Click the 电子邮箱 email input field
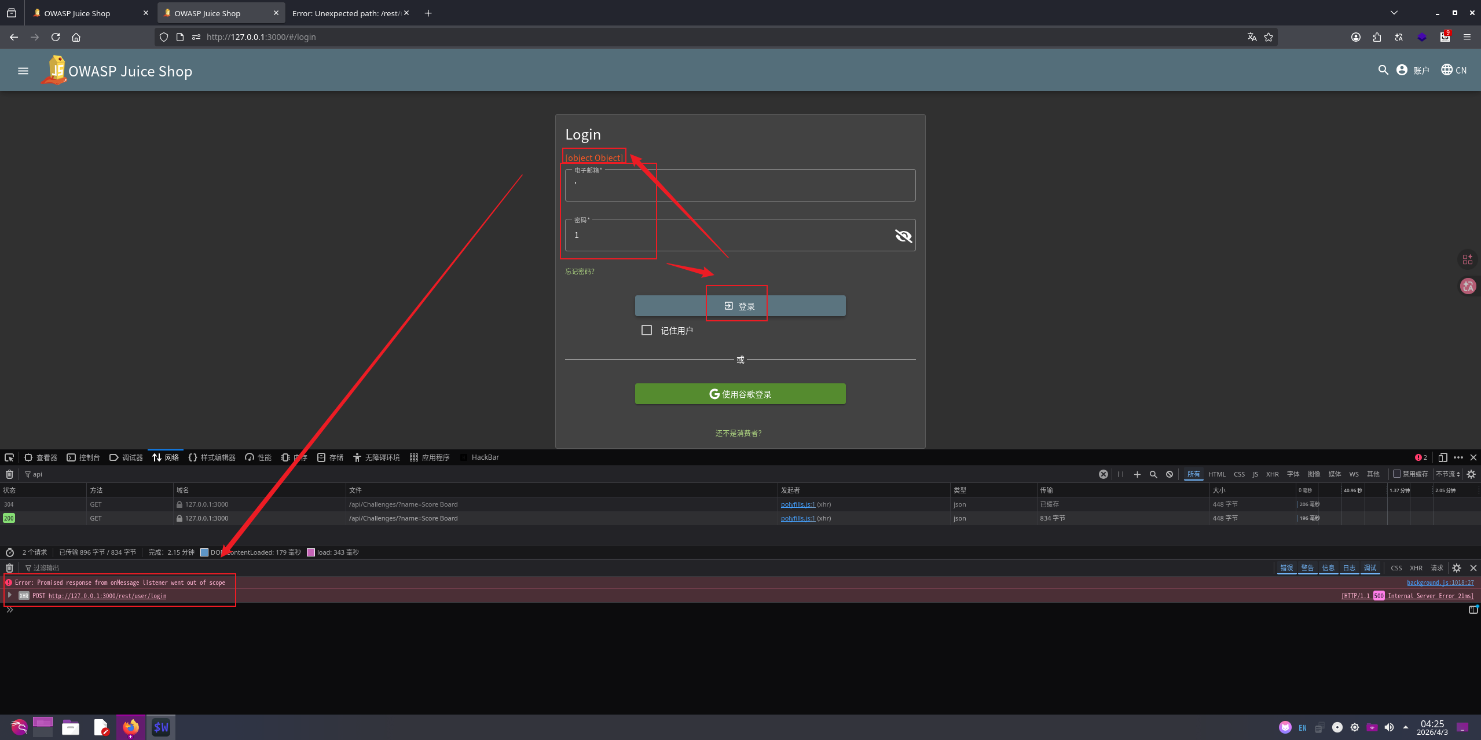This screenshot has width=1481, height=740. (x=740, y=185)
